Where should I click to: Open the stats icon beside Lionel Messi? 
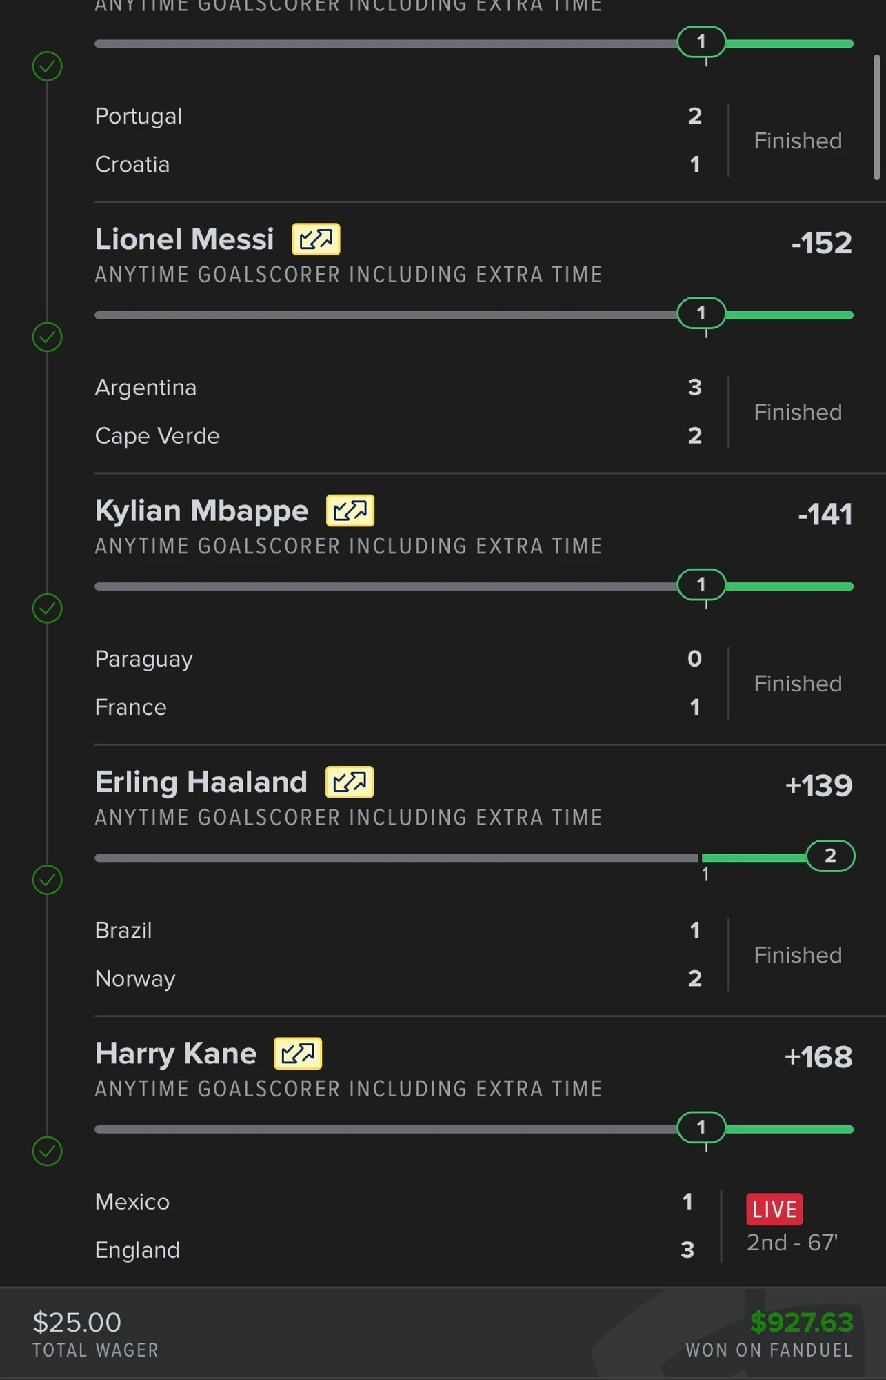316,239
